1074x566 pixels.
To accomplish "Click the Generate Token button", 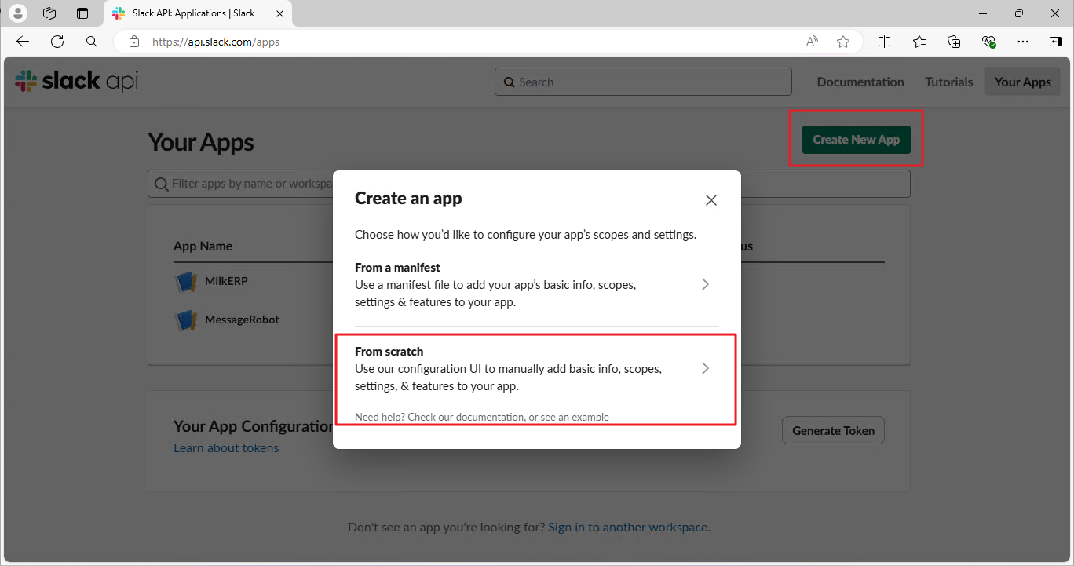I will [x=833, y=430].
